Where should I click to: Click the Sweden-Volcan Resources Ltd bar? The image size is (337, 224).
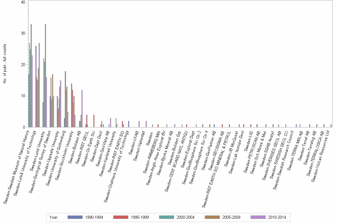click(331, 126)
